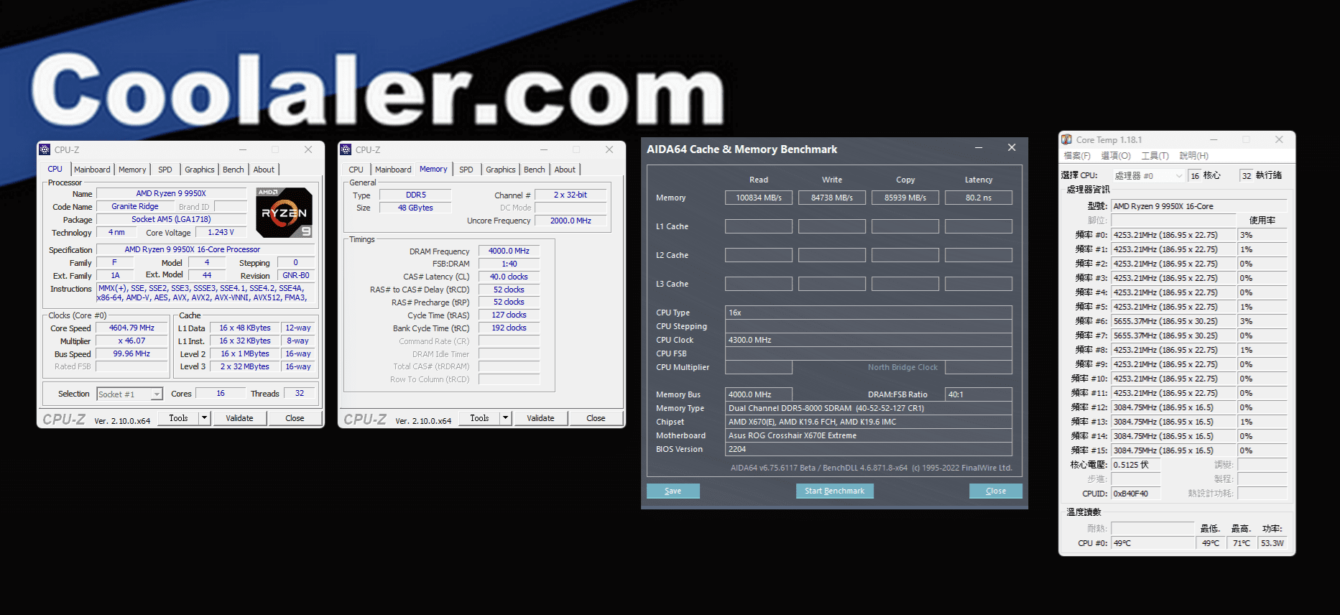Open the Help (說明) menu in Core Temp

click(x=1193, y=156)
